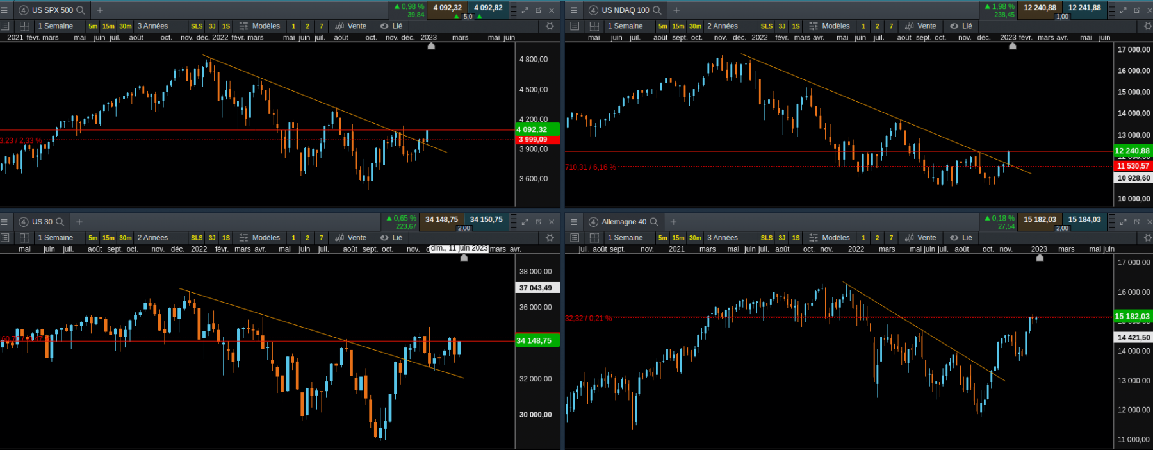Toggle the Lié eye option in Allemagne 40
Image resolution: width=1153 pixels, height=450 pixels.
961,238
